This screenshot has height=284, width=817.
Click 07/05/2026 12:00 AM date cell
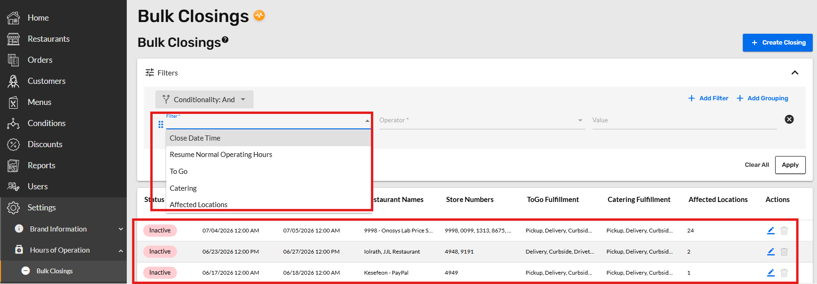[x=311, y=231]
